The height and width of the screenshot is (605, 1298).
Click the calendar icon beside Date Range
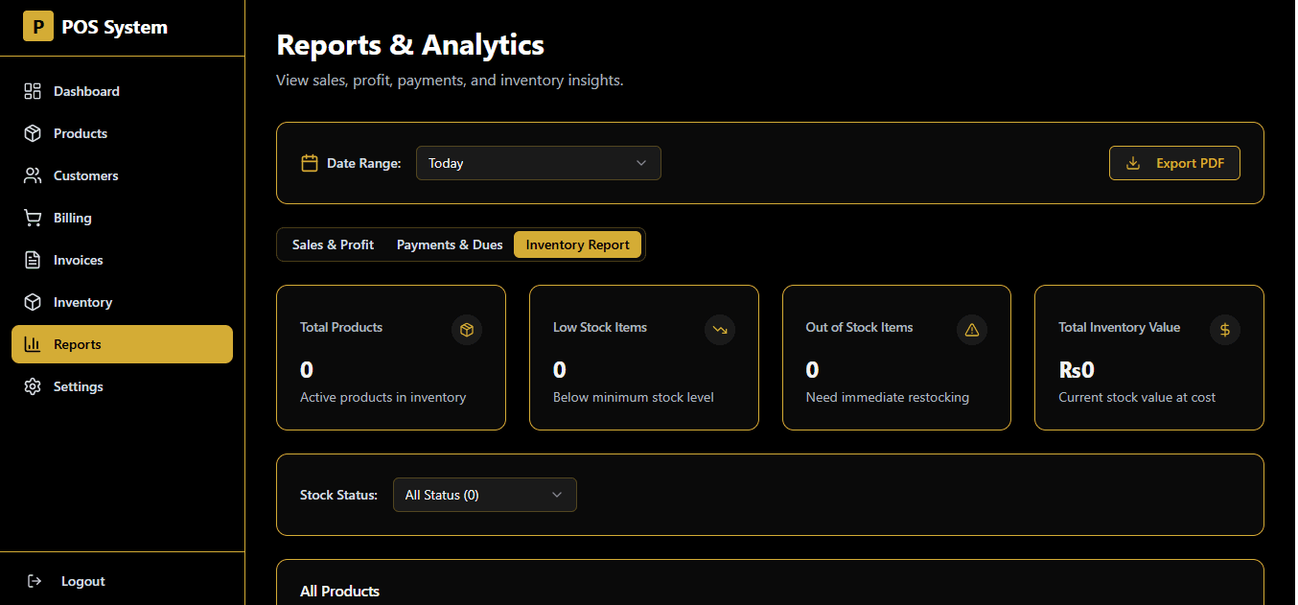(310, 163)
